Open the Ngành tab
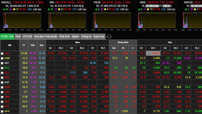This screenshot has height=114, width=202. click(x=75, y=36)
